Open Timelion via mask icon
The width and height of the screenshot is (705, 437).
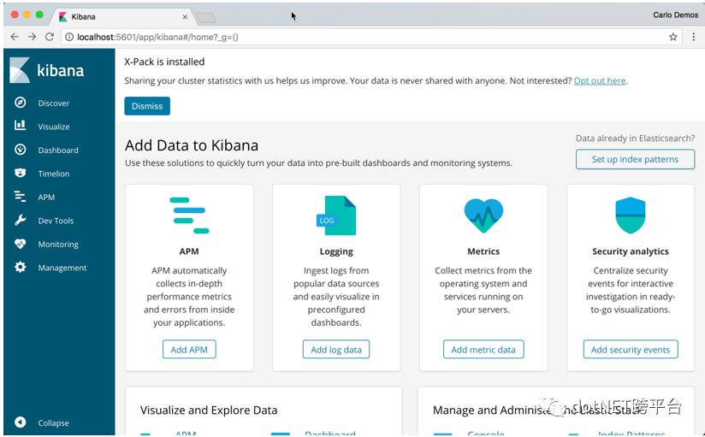click(x=20, y=173)
